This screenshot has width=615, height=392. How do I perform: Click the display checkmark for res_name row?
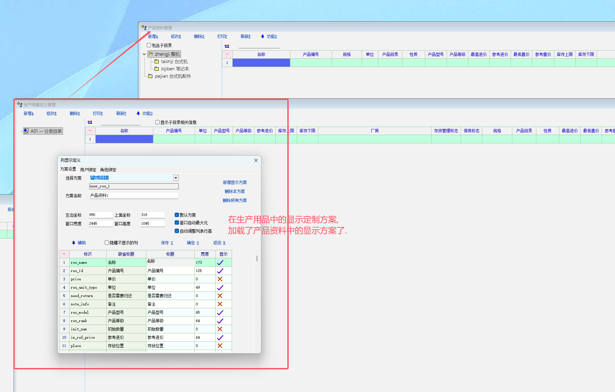(220, 262)
